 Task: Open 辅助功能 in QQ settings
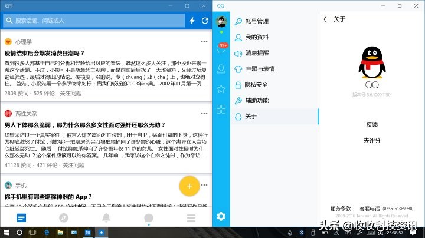coord(274,101)
